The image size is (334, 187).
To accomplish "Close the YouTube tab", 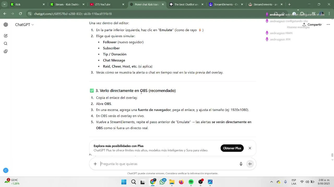I will [x=123, y=4].
